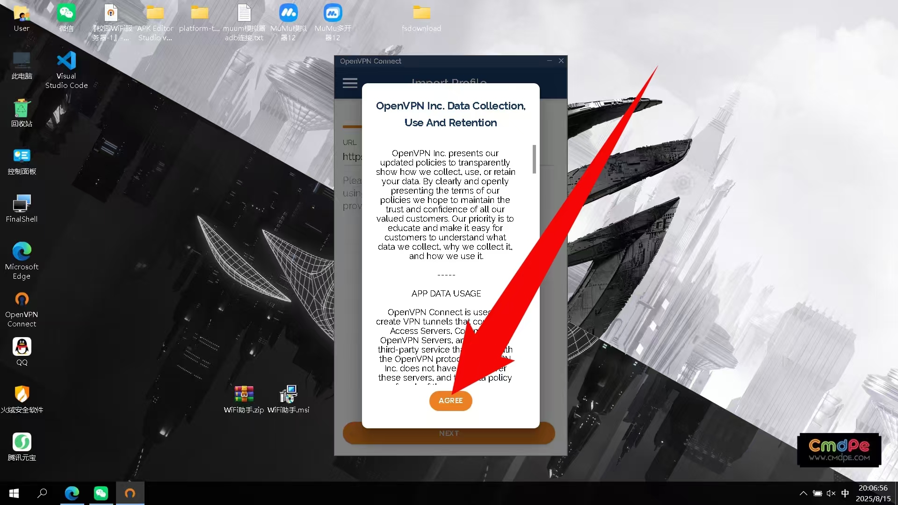Select the QQ desktop icon

coord(22,352)
